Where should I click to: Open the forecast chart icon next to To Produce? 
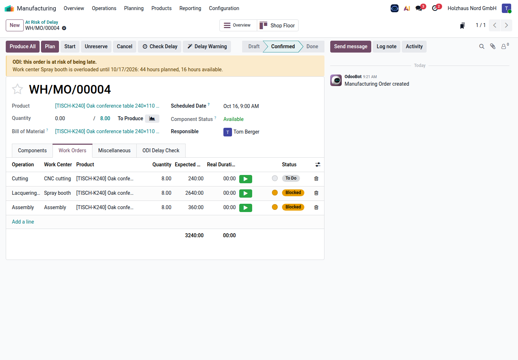(152, 118)
